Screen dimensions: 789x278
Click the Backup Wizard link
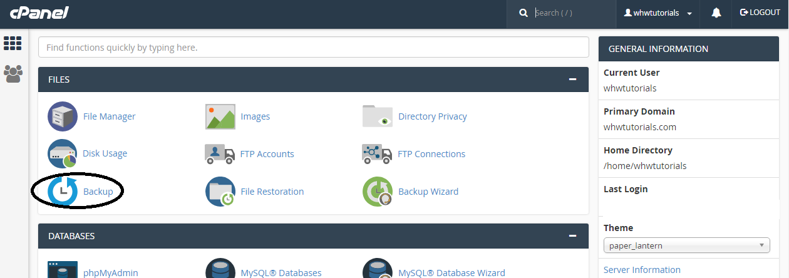click(428, 192)
